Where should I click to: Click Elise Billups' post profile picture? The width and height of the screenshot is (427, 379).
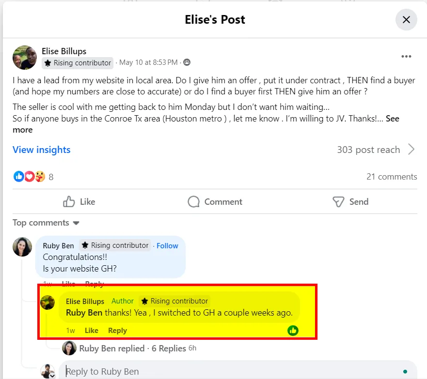25,58
